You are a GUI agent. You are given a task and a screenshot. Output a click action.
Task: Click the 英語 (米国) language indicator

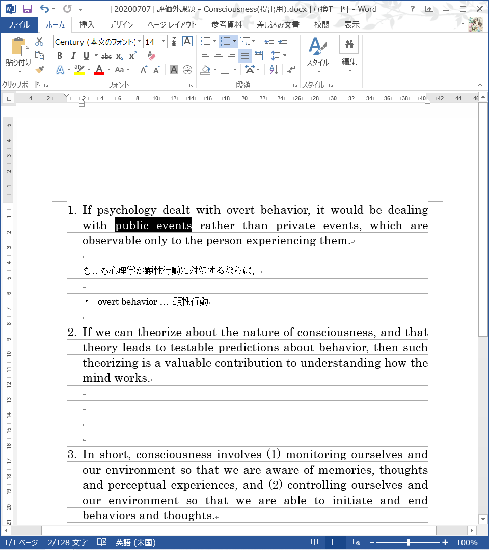pyautogui.click(x=135, y=542)
